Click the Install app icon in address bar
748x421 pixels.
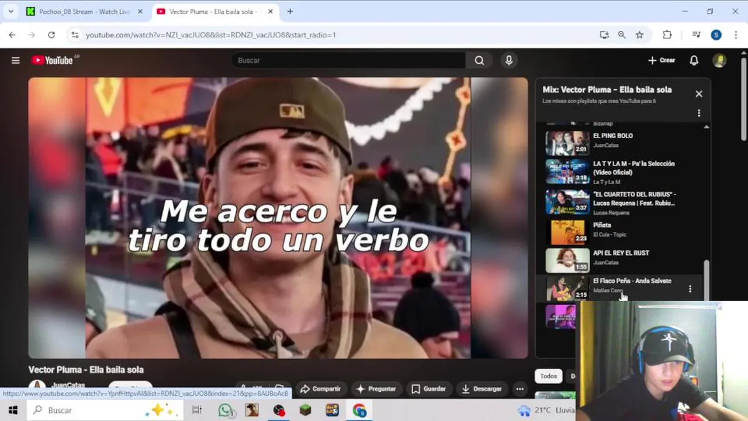(x=604, y=35)
